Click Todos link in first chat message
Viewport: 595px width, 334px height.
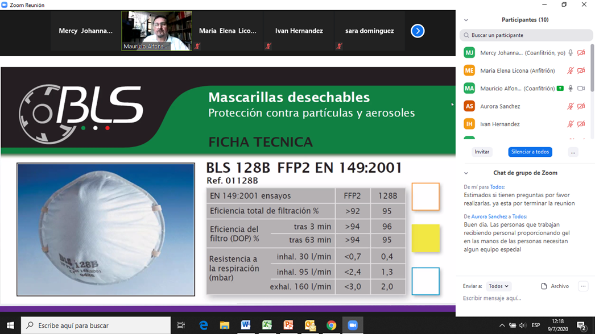(497, 187)
